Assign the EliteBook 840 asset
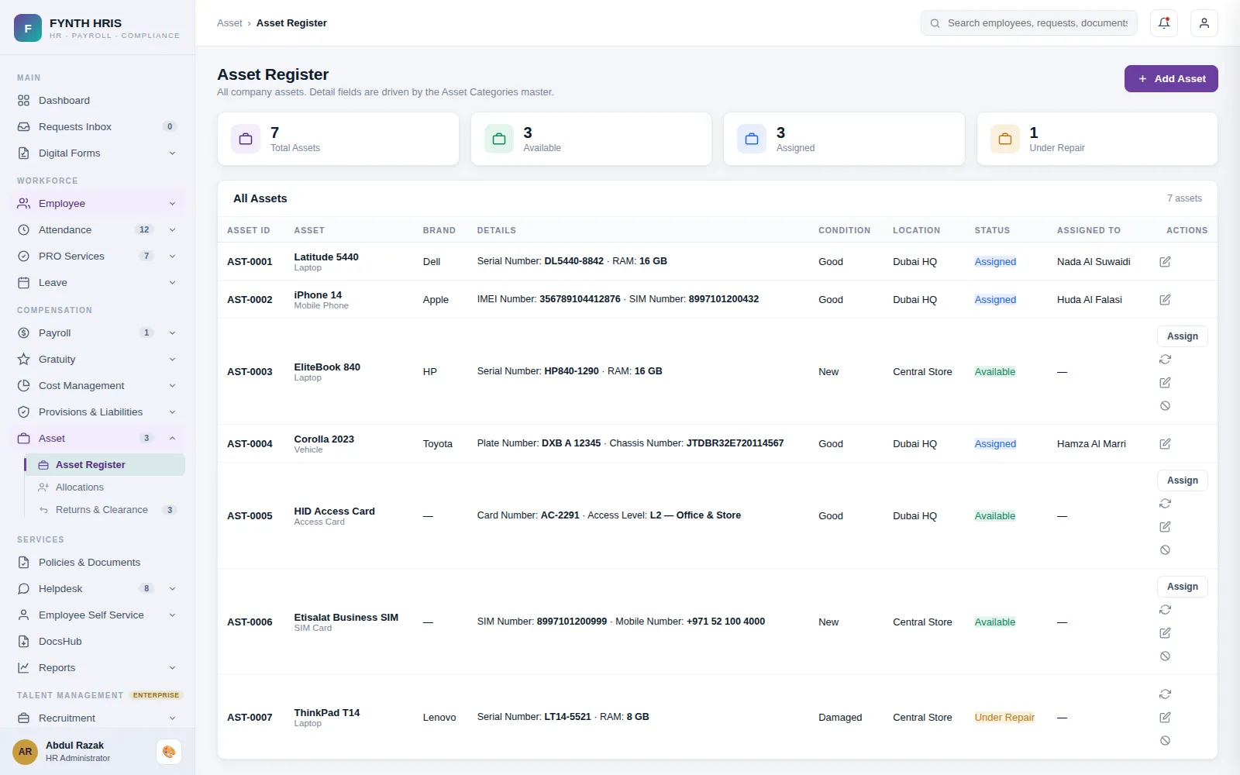Viewport: 1240px width, 775px height. [x=1182, y=336]
